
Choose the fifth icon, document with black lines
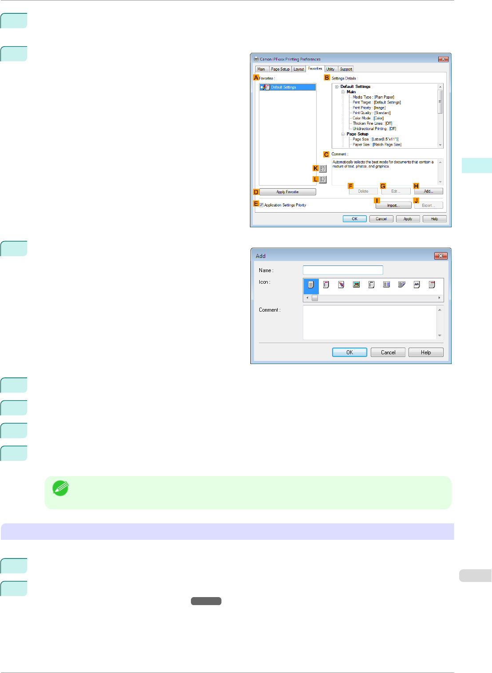pyautogui.click(x=371, y=285)
